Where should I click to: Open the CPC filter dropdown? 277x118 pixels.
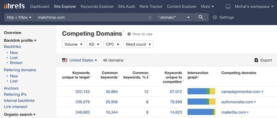pos(113,44)
